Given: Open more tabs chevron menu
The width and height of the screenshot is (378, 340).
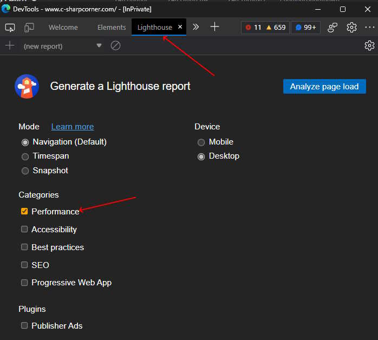Looking at the screenshot, I should point(195,27).
